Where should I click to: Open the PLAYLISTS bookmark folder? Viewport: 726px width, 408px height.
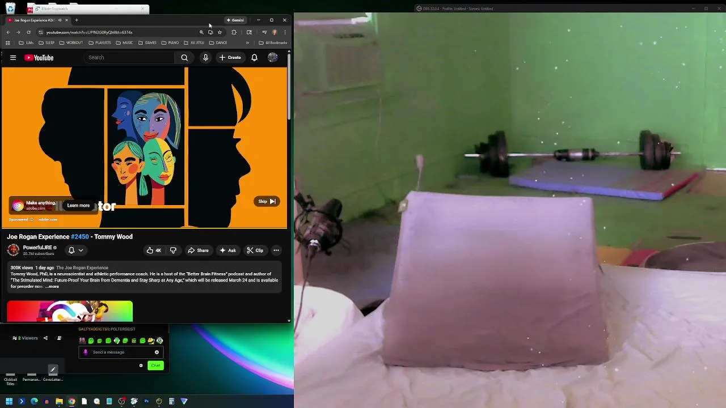100,42
